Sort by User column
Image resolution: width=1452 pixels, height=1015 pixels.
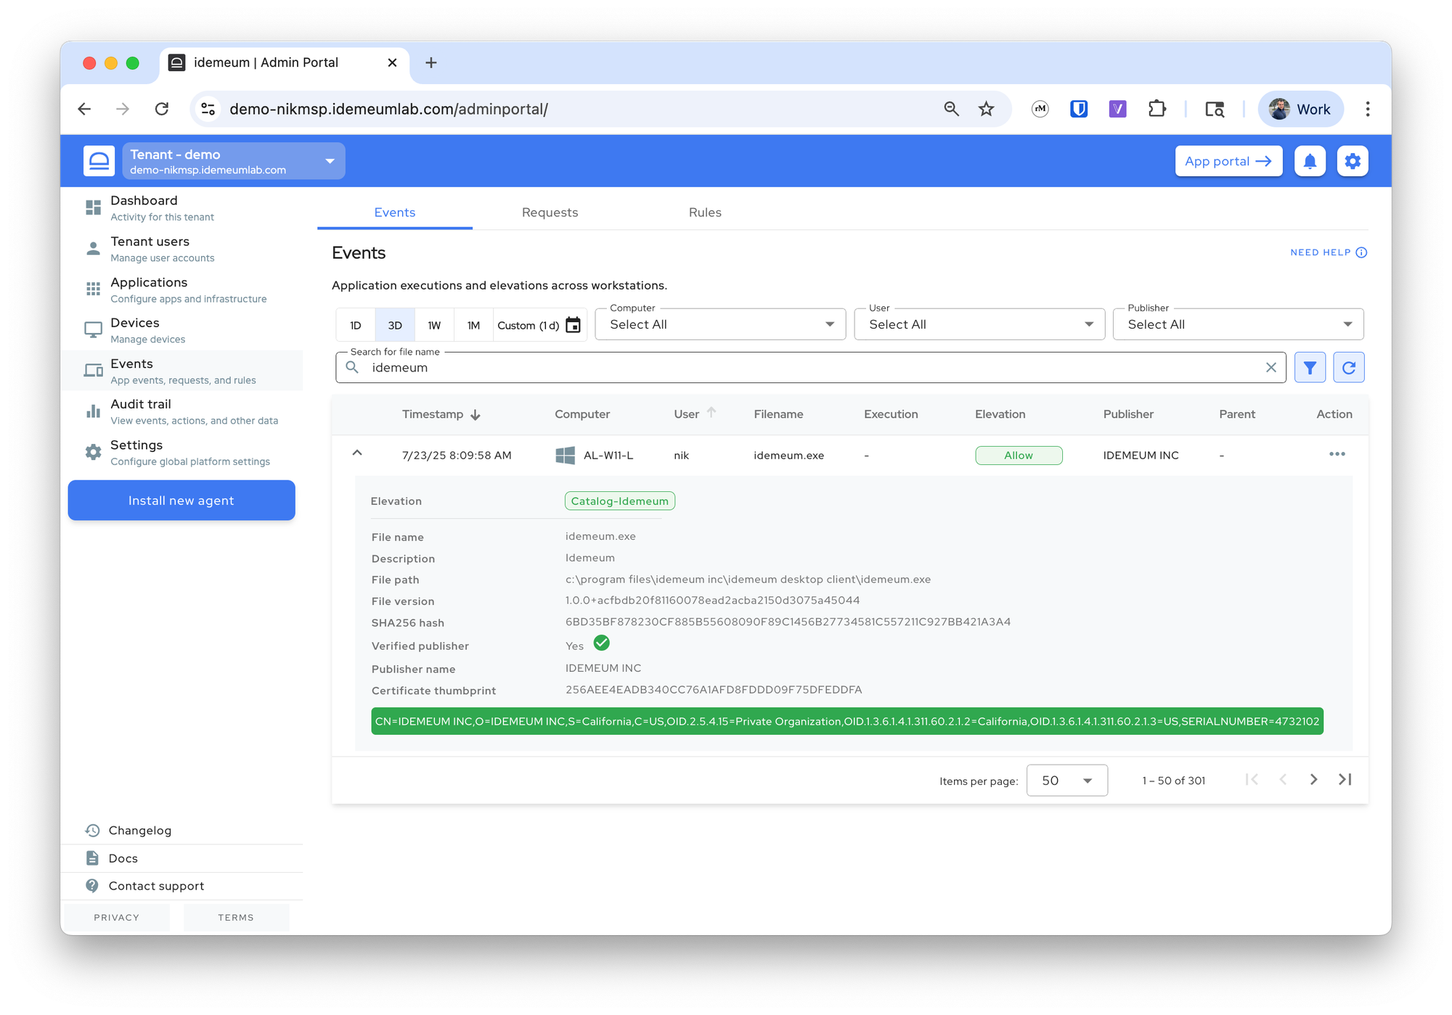click(694, 414)
